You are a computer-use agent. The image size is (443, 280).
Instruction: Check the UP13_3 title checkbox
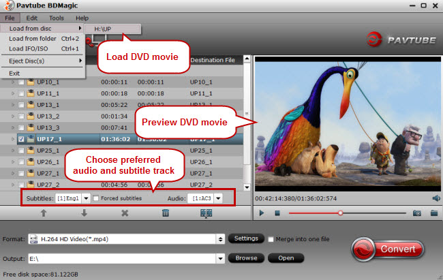[x=21, y=127]
